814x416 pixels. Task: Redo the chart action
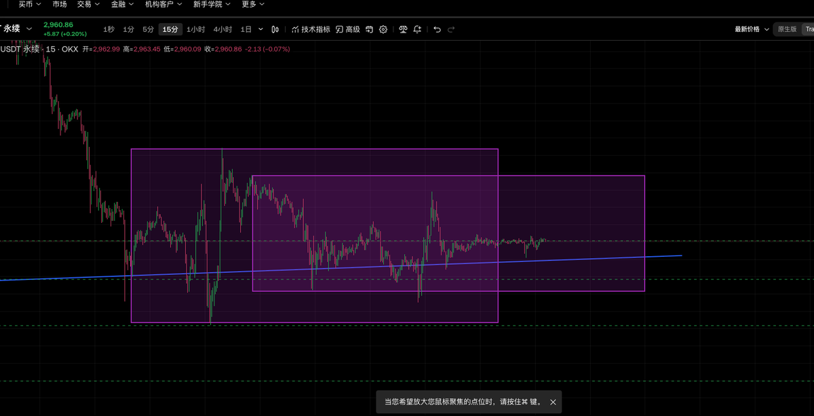[451, 29]
